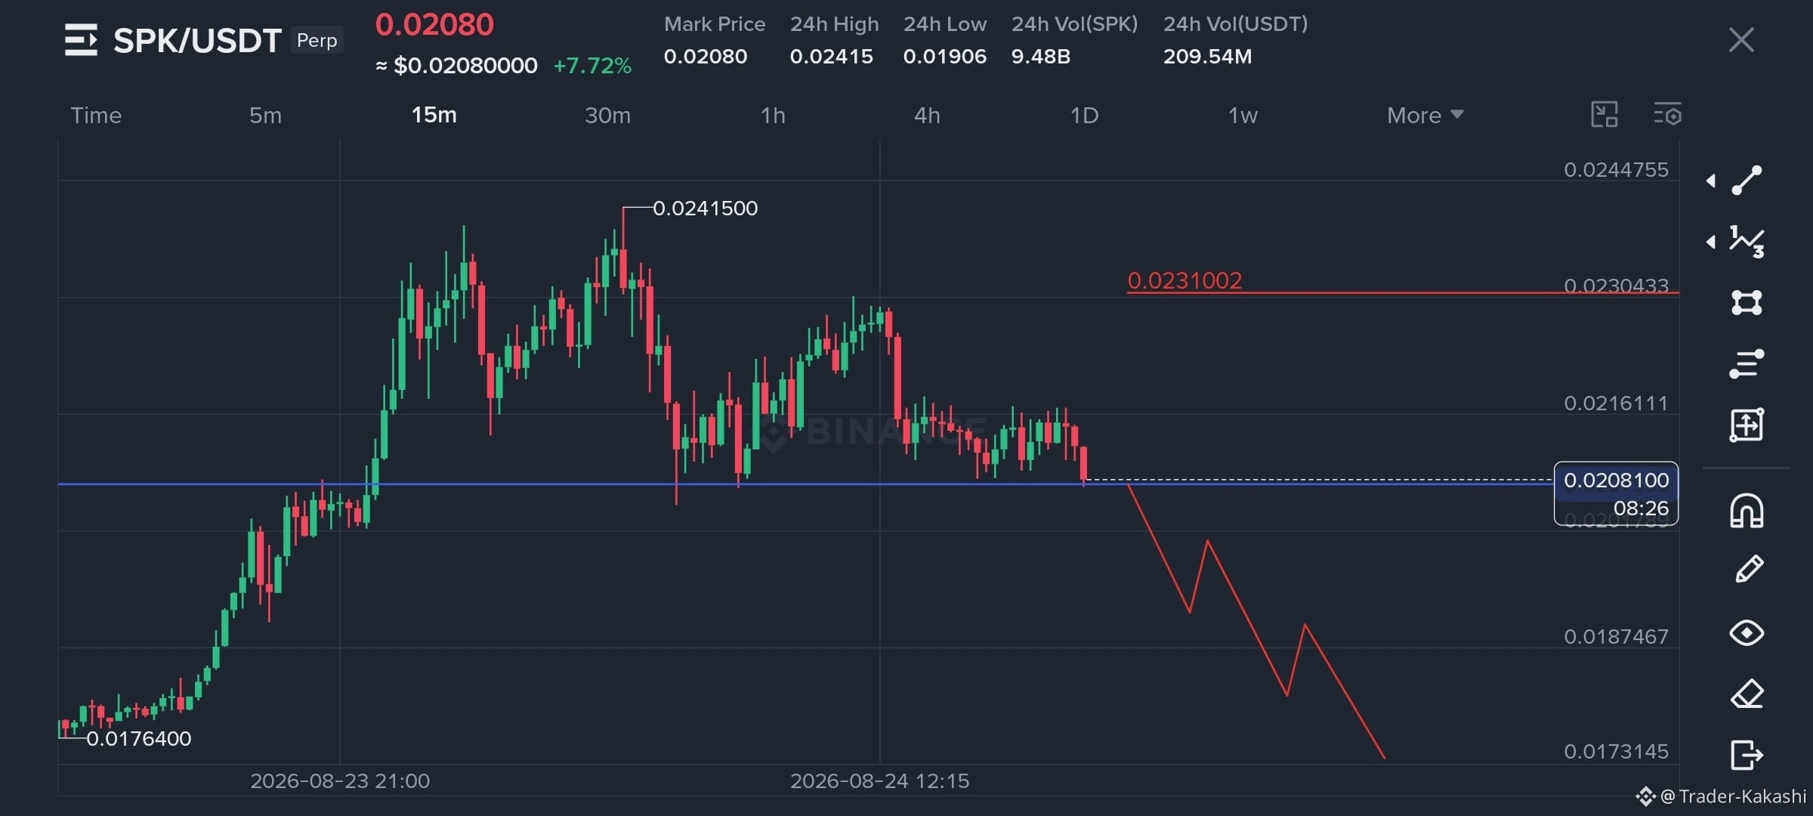
Task: Open the chart layout window icon
Action: point(1604,115)
